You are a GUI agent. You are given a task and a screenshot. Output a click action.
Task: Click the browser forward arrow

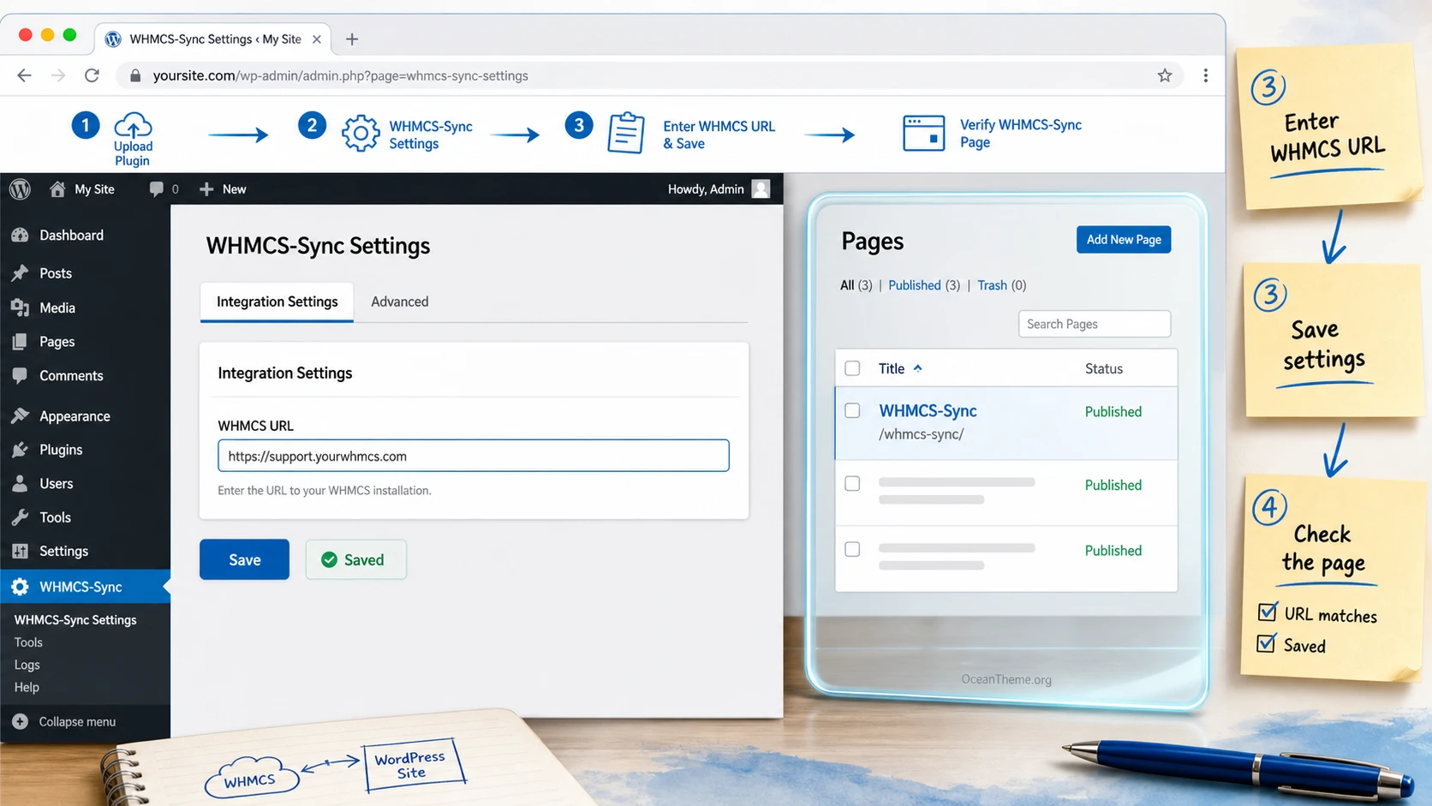[58, 75]
